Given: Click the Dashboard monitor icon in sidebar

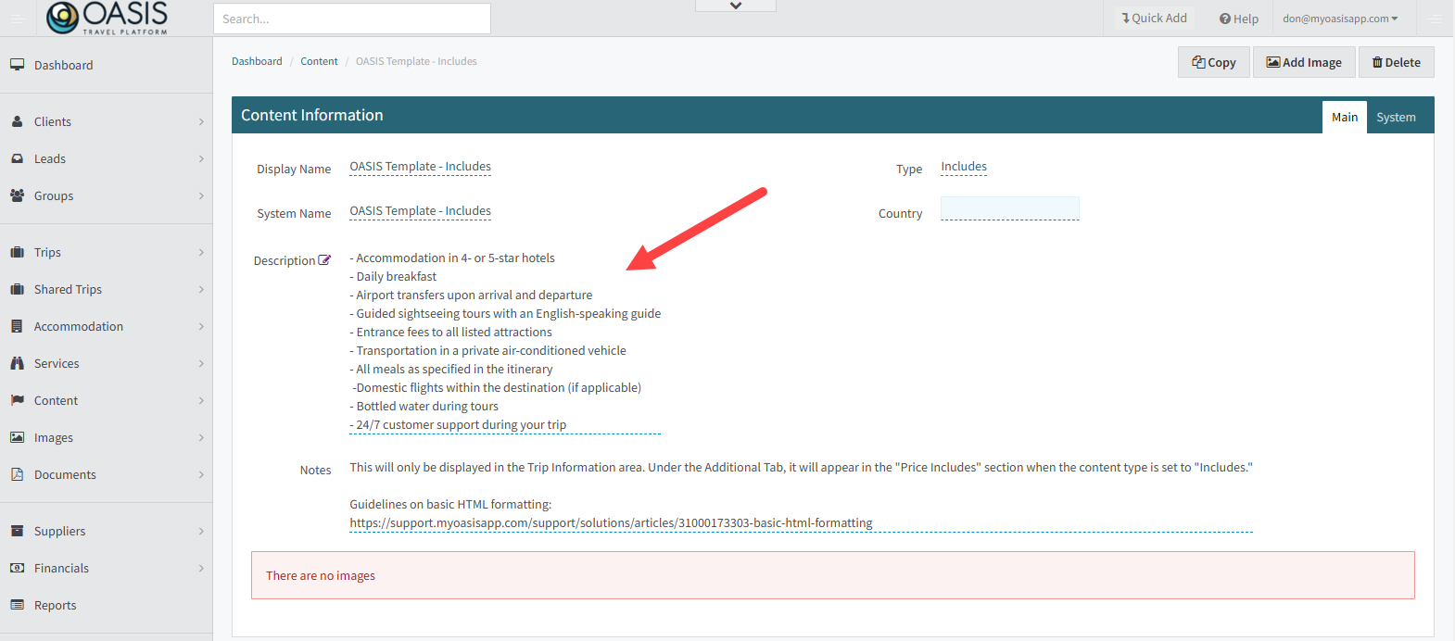Looking at the screenshot, I should coord(17,65).
